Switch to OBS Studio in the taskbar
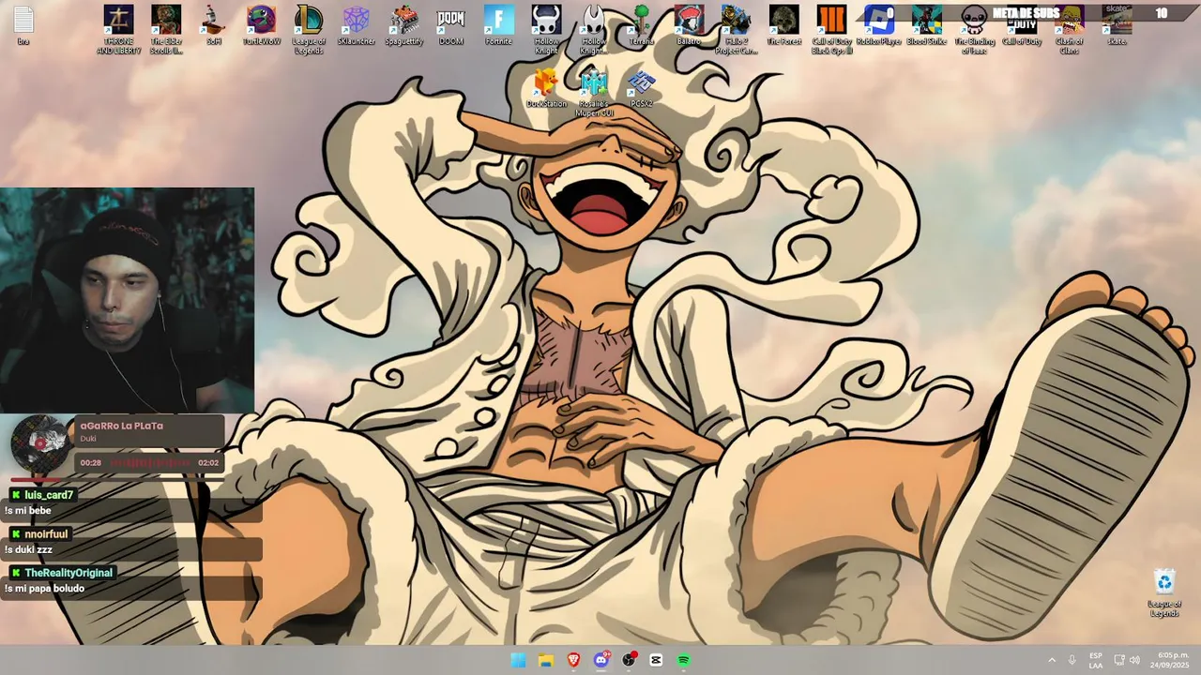The height and width of the screenshot is (675, 1201). point(629,660)
